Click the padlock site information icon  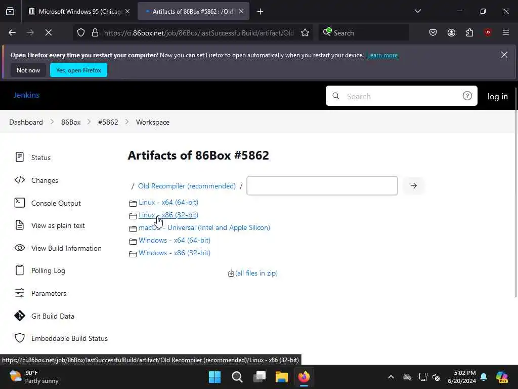(95, 33)
